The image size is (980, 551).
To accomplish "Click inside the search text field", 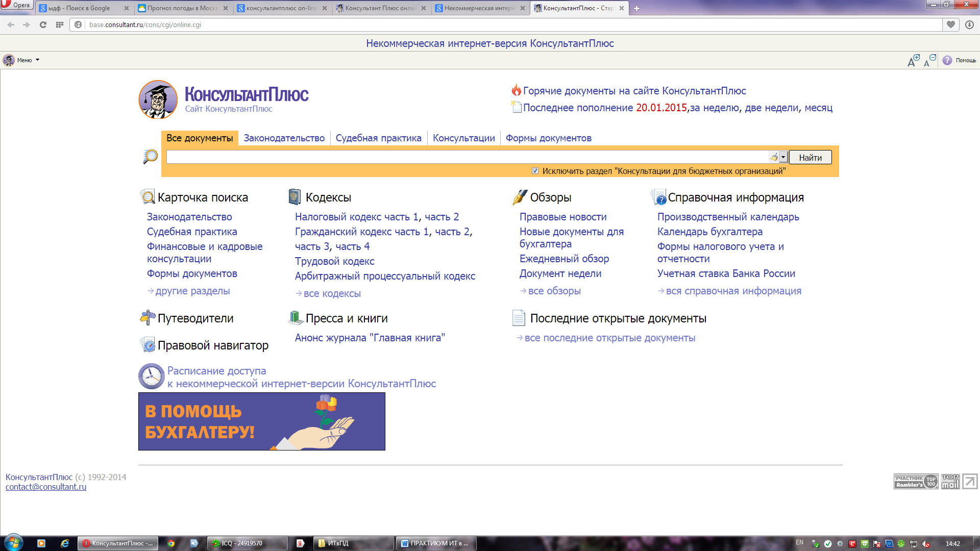I will (x=468, y=157).
